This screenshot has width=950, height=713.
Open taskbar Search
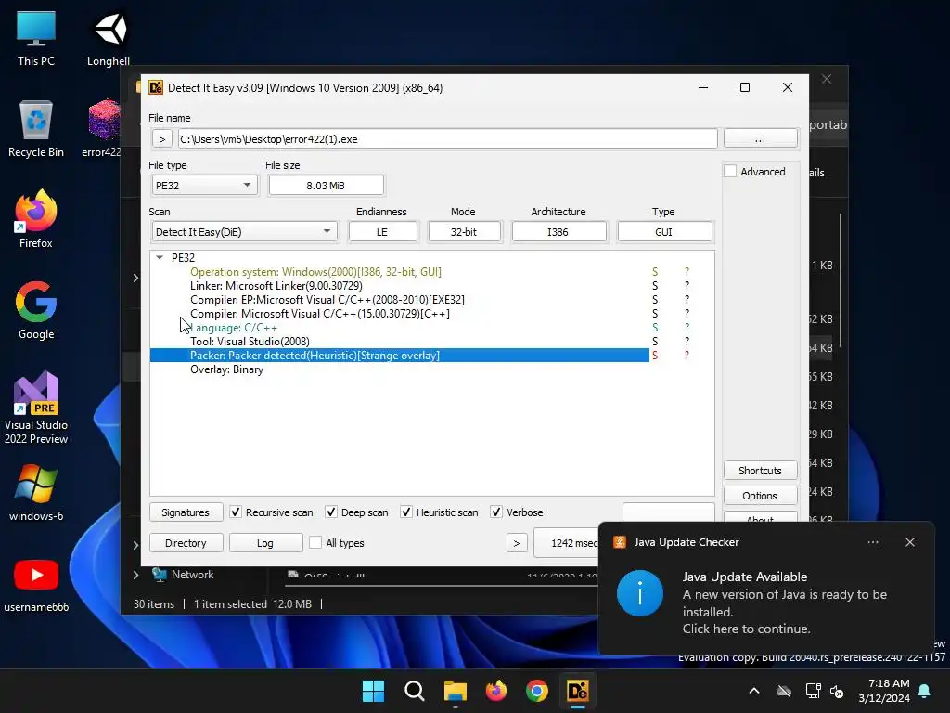415,691
